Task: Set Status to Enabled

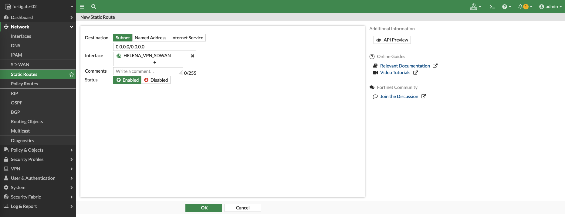Action: pos(127,80)
